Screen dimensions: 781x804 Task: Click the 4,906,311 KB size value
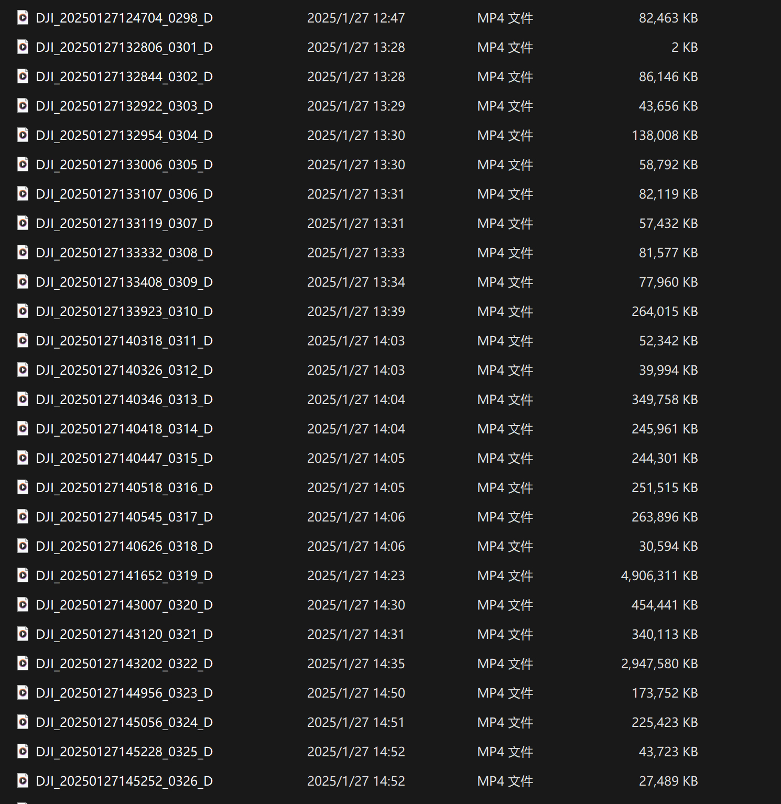(659, 576)
